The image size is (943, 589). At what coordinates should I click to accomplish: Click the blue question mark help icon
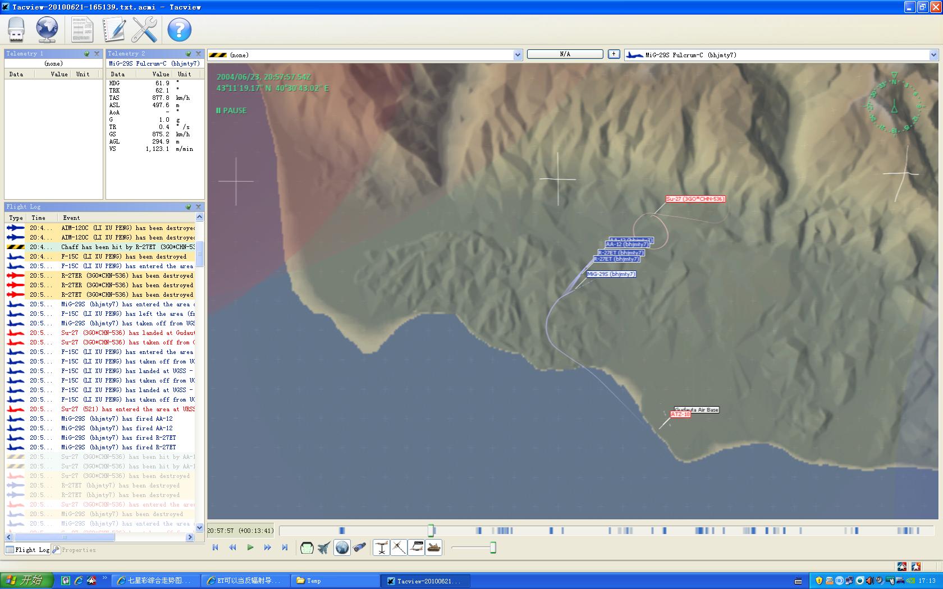click(180, 29)
